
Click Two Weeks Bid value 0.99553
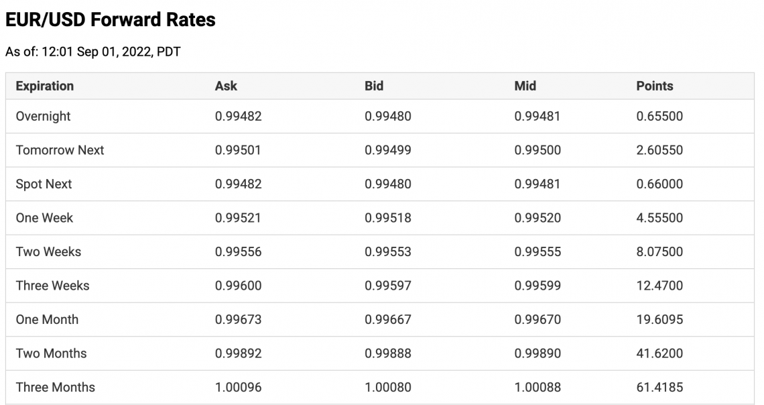pos(388,252)
